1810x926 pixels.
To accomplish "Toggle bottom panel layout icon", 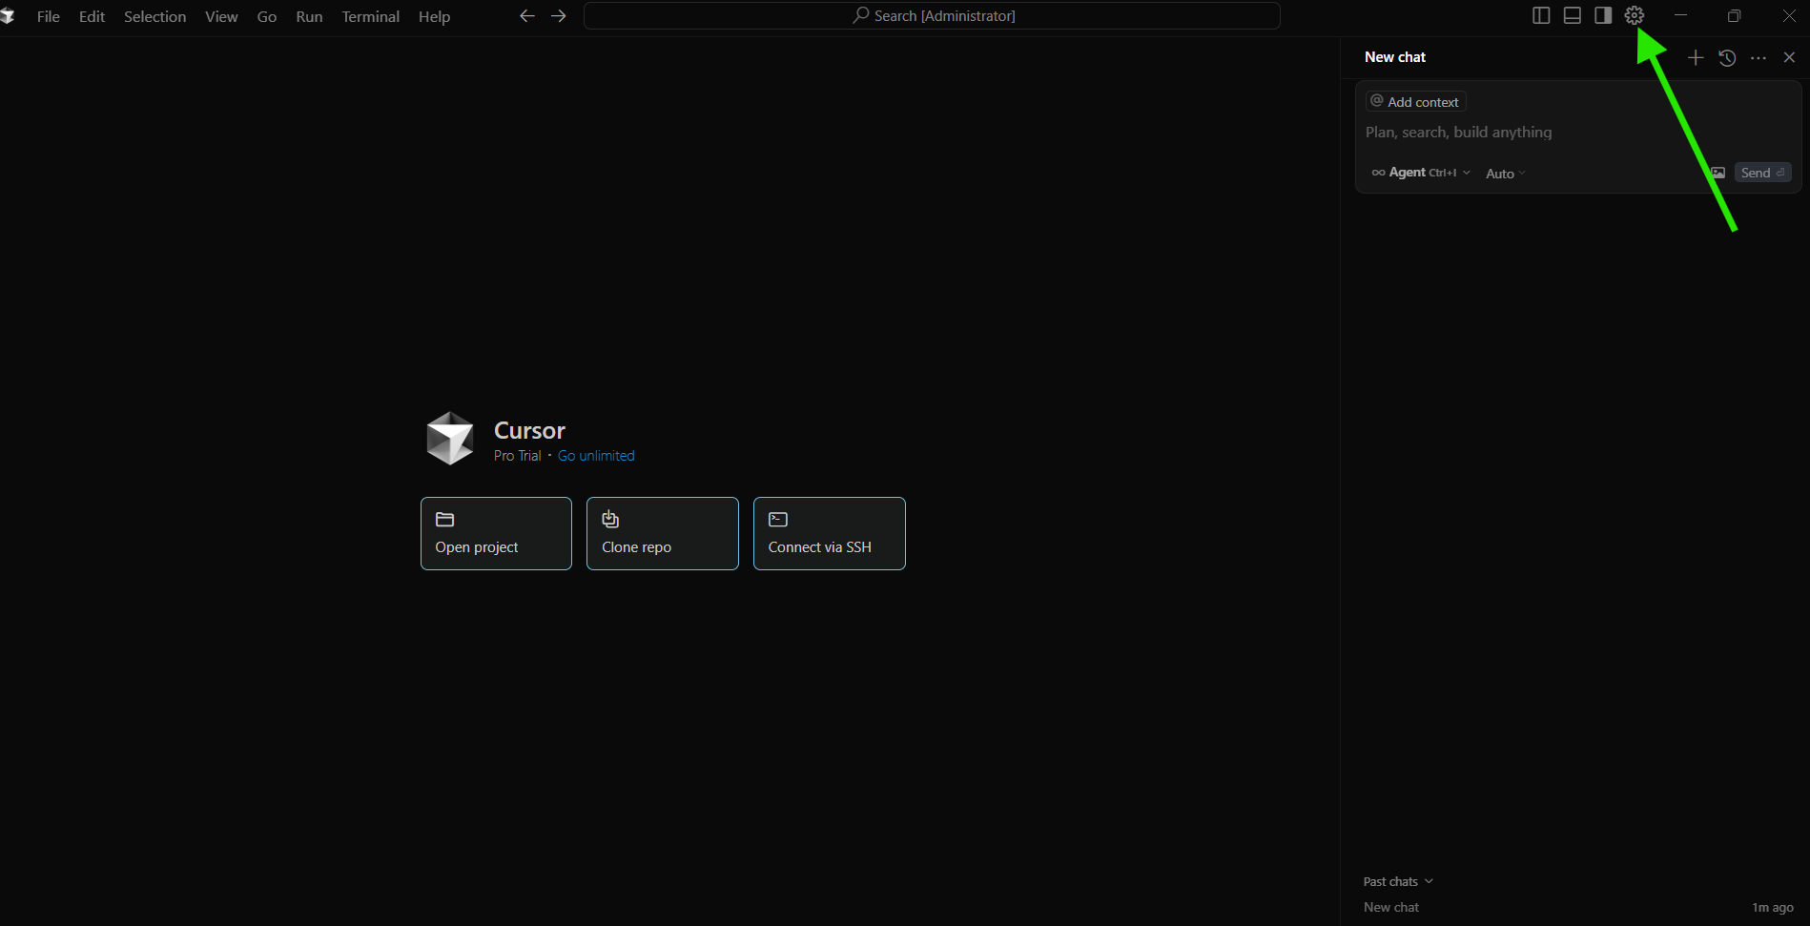I will [1573, 15].
